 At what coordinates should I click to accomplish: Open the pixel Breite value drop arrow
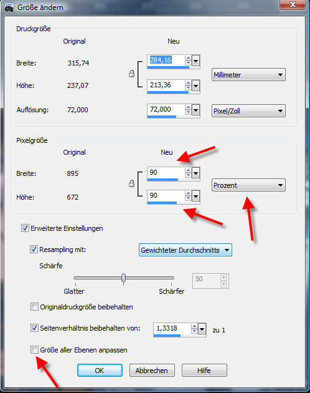pyautogui.click(x=195, y=173)
